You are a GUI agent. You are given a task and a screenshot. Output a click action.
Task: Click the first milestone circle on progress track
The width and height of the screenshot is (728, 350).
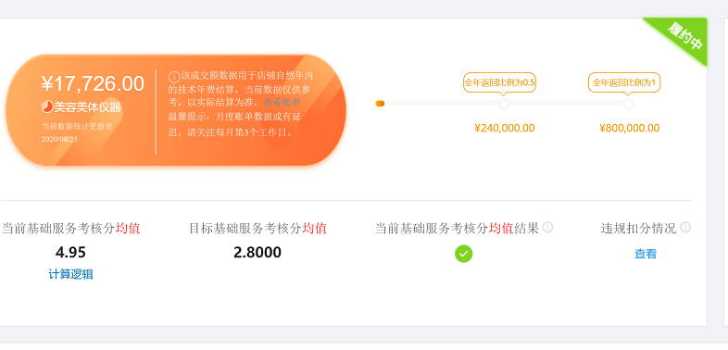click(x=504, y=104)
